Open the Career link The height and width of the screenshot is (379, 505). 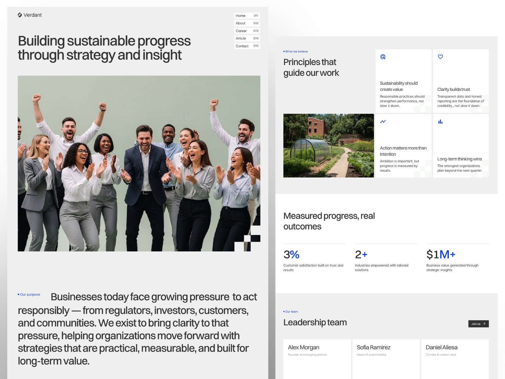click(x=241, y=31)
